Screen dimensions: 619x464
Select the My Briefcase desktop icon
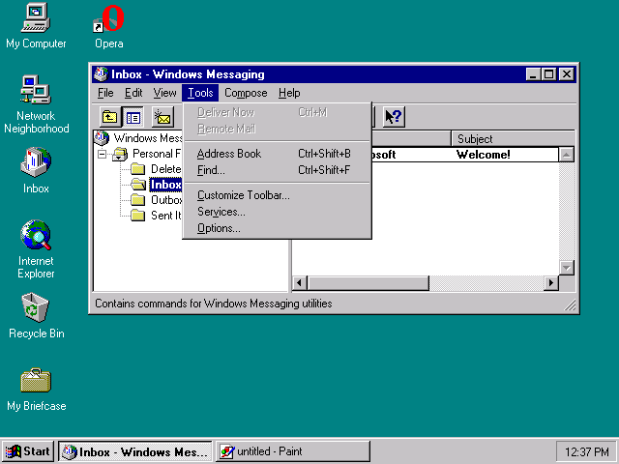36,389
